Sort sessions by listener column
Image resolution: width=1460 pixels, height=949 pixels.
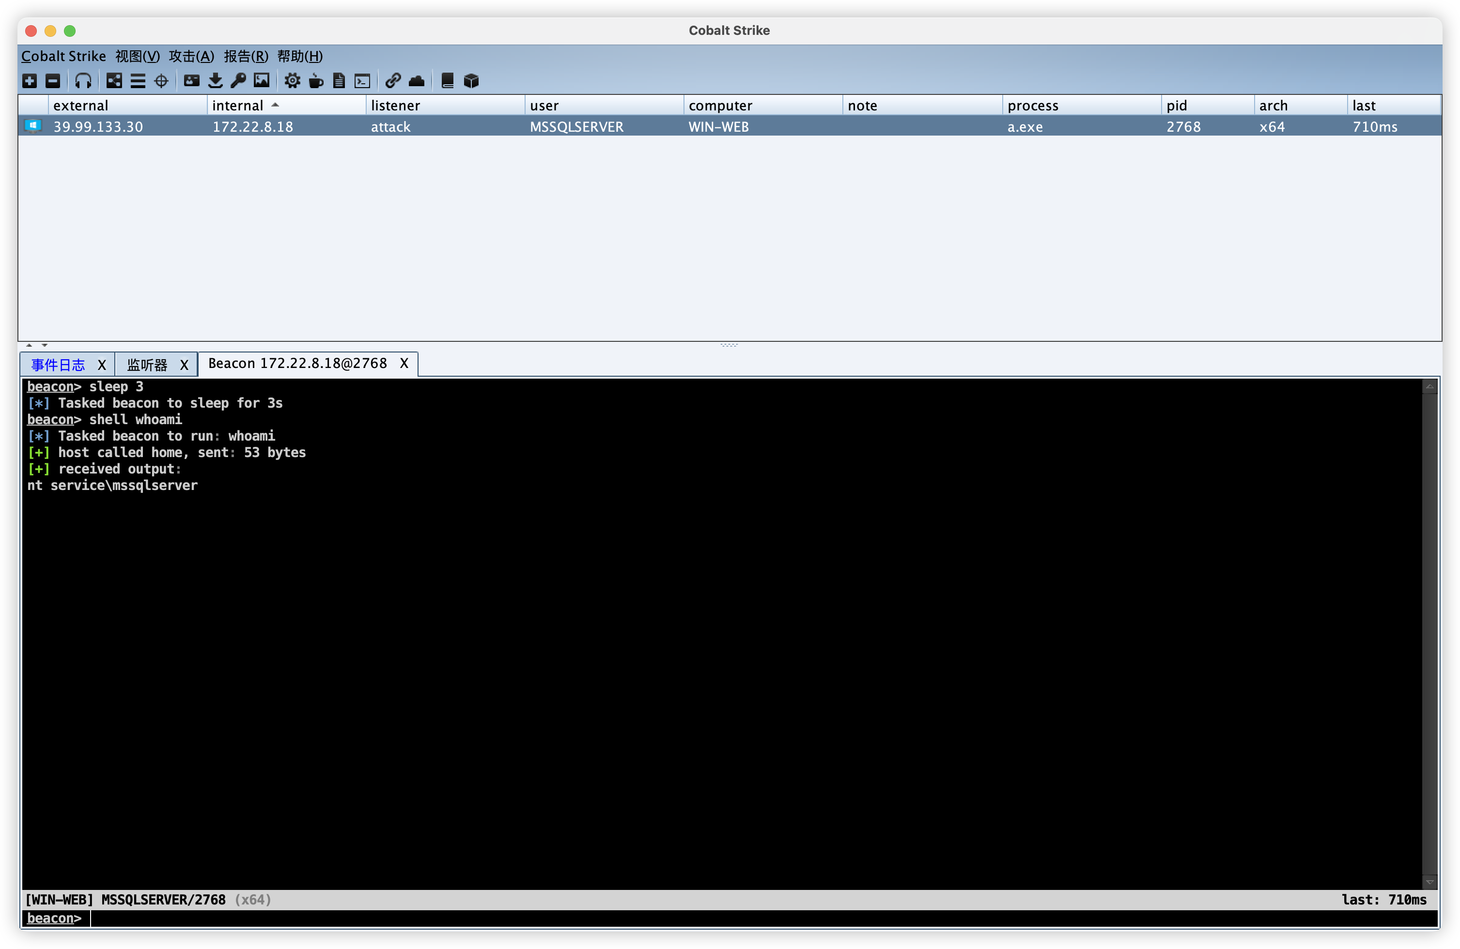pos(445,106)
